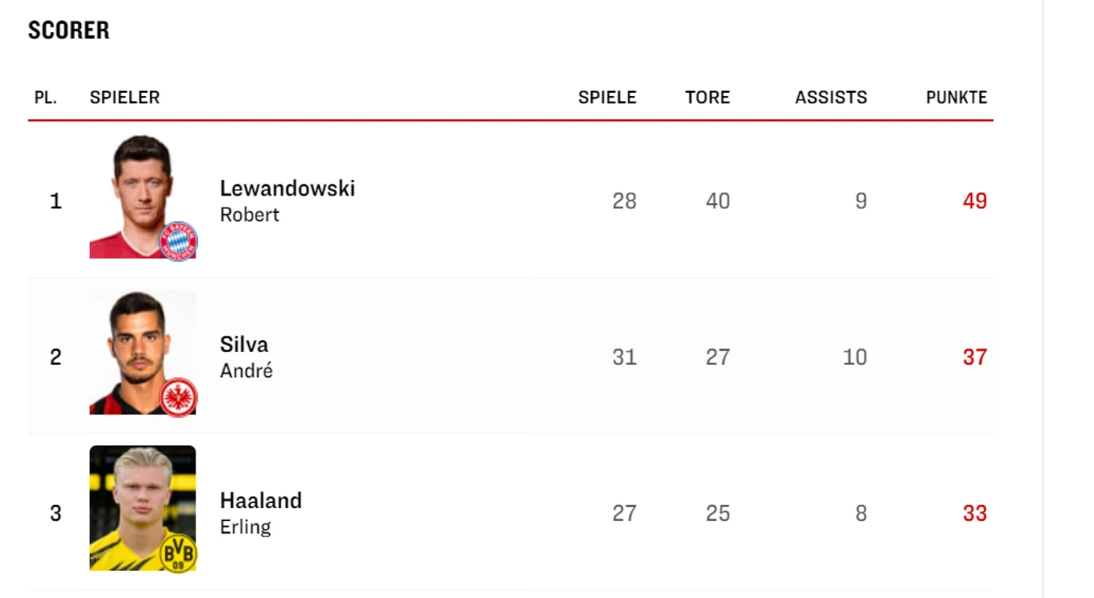Click the SPIELER column header
This screenshot has height=598, width=1094.
[x=124, y=97]
